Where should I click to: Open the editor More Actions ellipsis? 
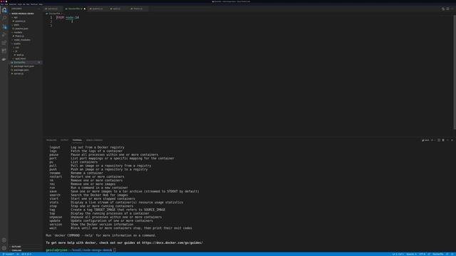tap(452, 9)
